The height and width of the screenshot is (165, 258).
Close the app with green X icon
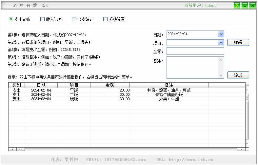point(252,6)
